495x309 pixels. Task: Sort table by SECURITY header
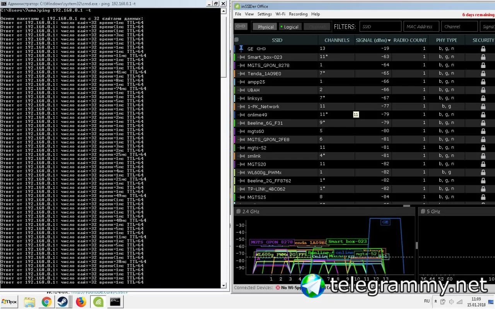(483, 40)
